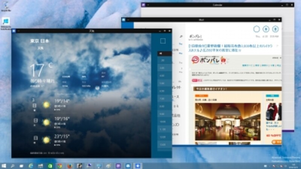Switch to Calendar app taskbar icon
This screenshot has width=301, height=169.
[118, 166]
